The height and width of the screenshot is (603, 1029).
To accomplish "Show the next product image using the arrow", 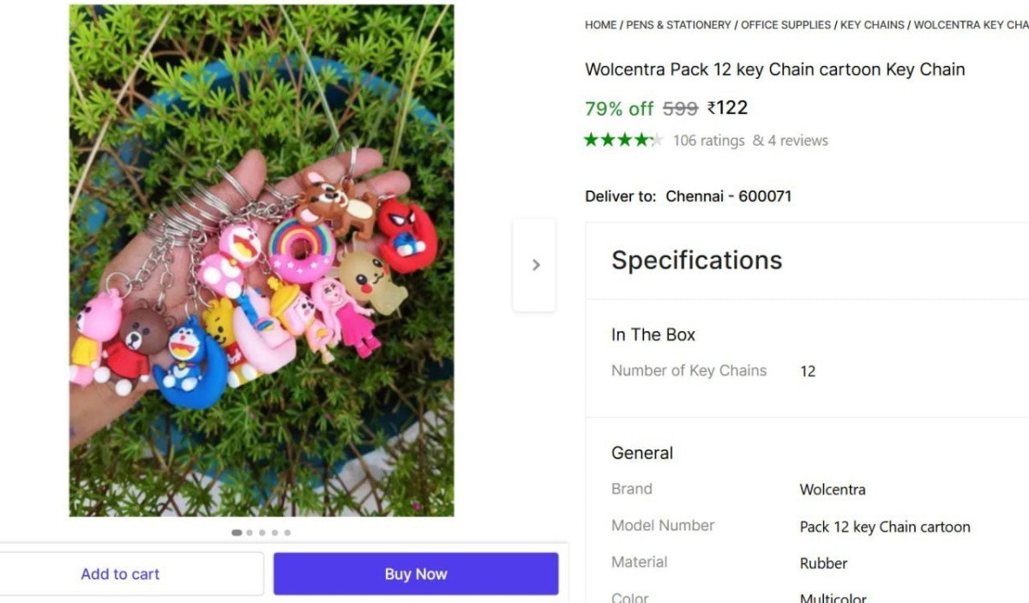I will tap(535, 265).
